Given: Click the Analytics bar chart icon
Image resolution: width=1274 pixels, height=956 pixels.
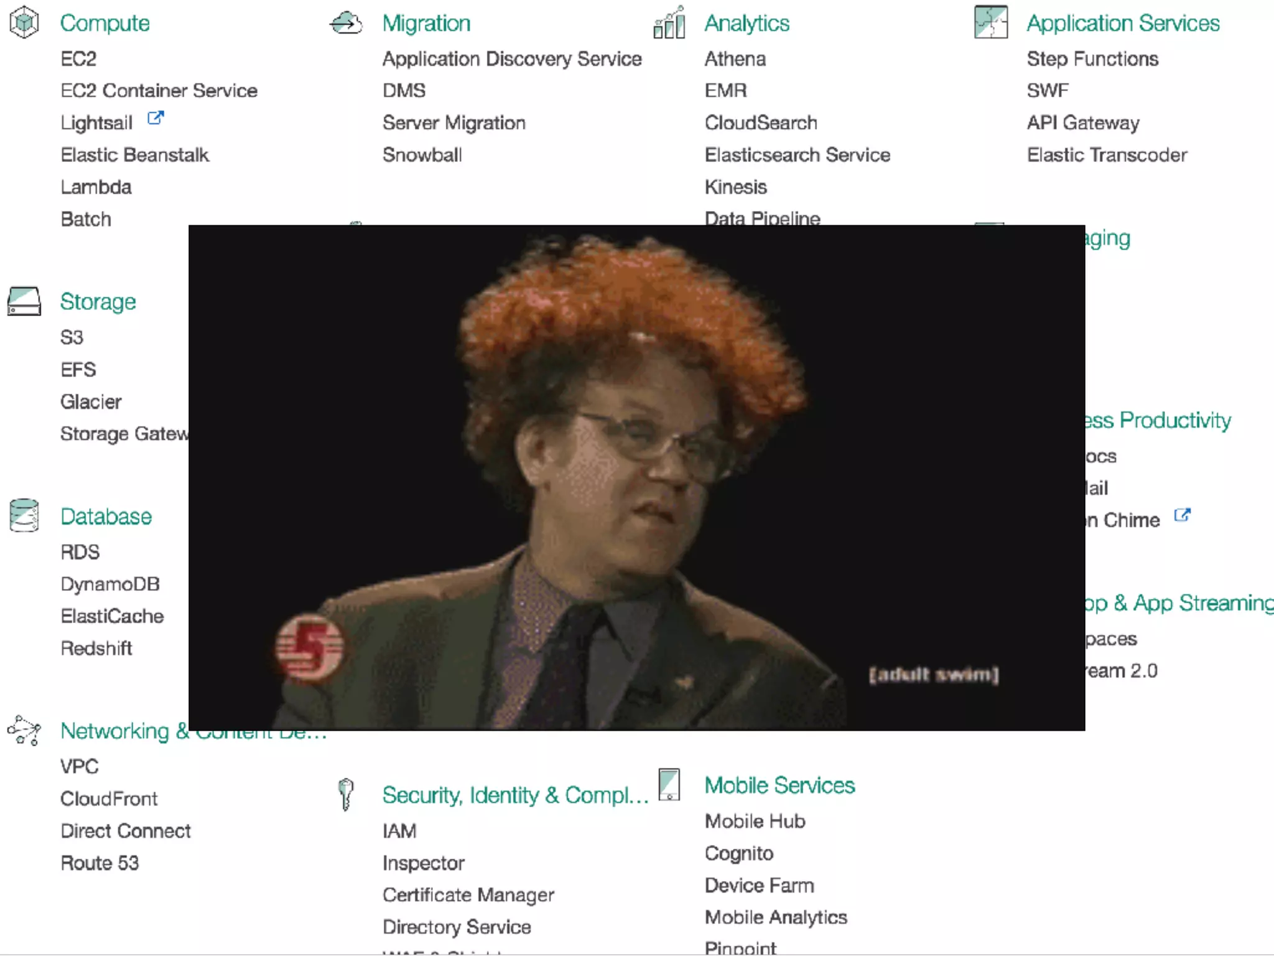Looking at the screenshot, I should click(669, 23).
